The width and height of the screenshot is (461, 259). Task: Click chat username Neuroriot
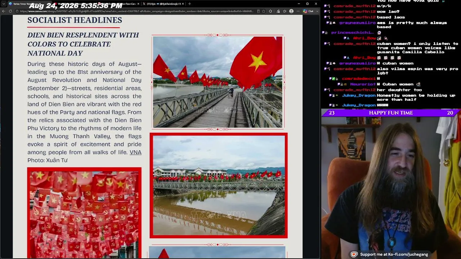tap(363, 84)
